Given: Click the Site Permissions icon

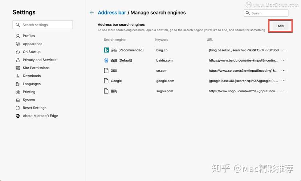Looking at the screenshot, I should (x=18, y=68).
